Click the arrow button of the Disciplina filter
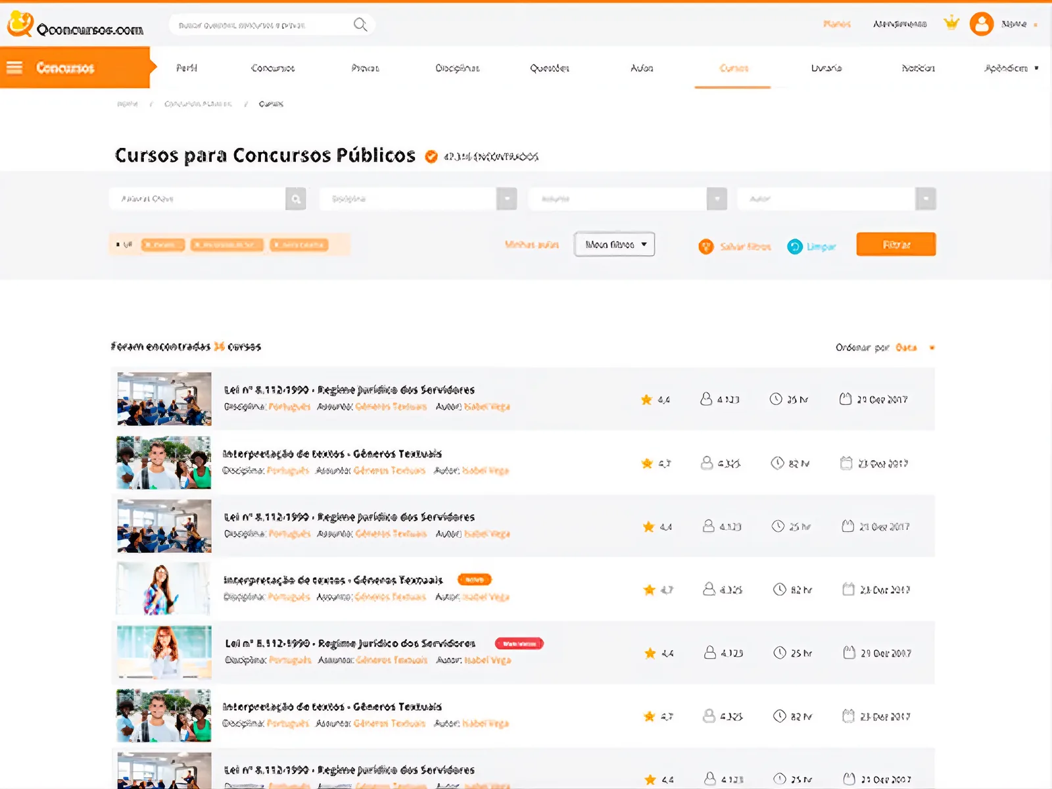 (x=507, y=199)
